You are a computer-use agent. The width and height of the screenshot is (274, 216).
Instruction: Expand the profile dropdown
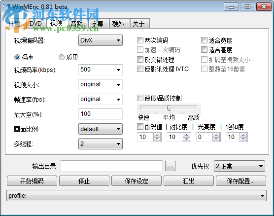click(137, 196)
